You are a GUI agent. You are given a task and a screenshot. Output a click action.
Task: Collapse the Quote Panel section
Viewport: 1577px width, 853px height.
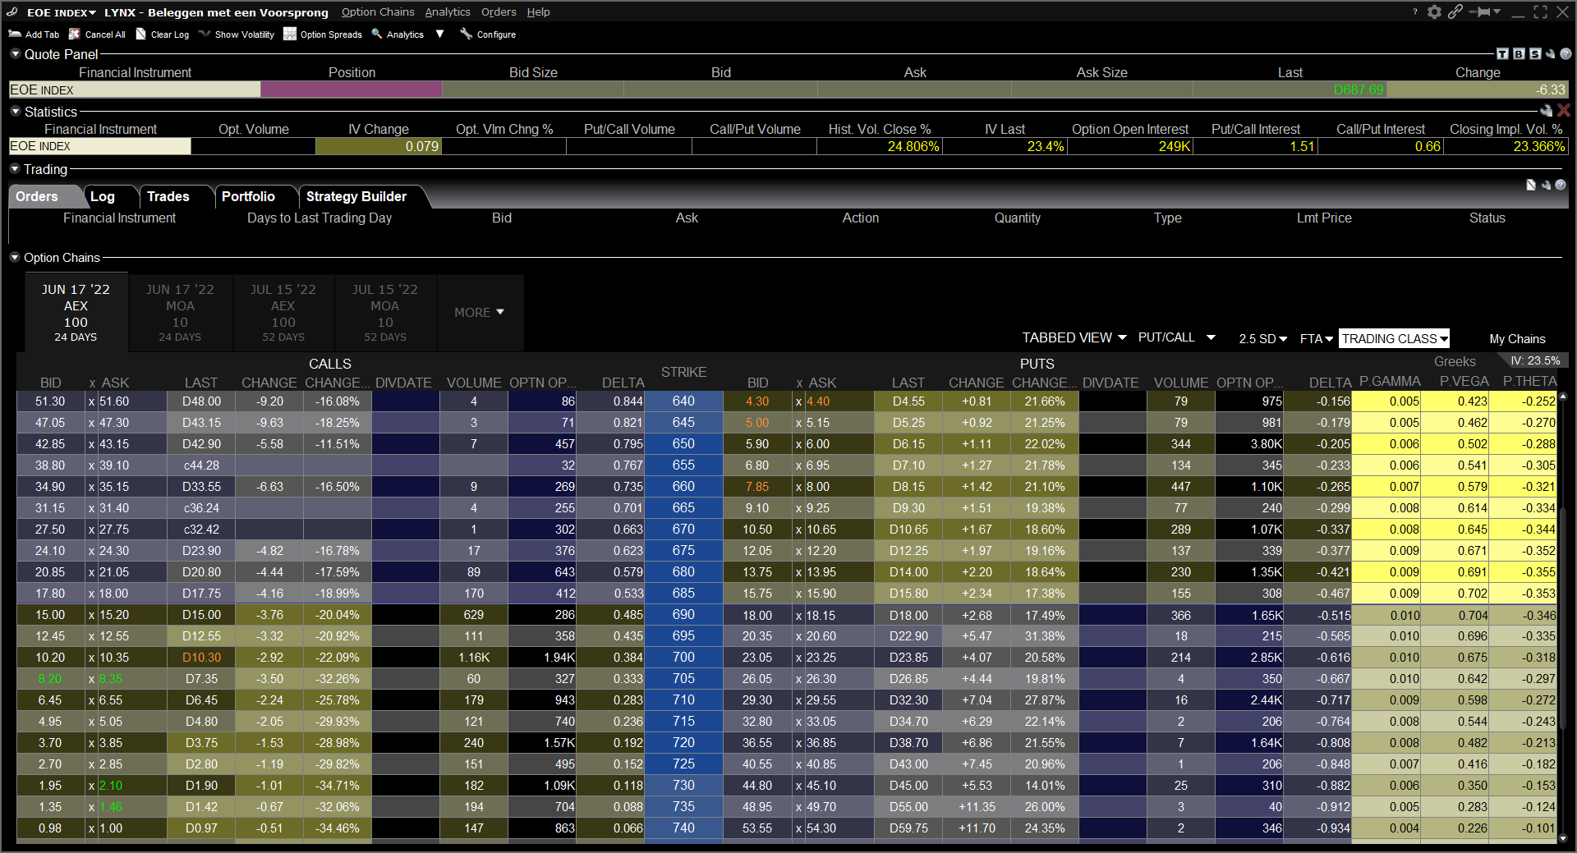[15, 54]
